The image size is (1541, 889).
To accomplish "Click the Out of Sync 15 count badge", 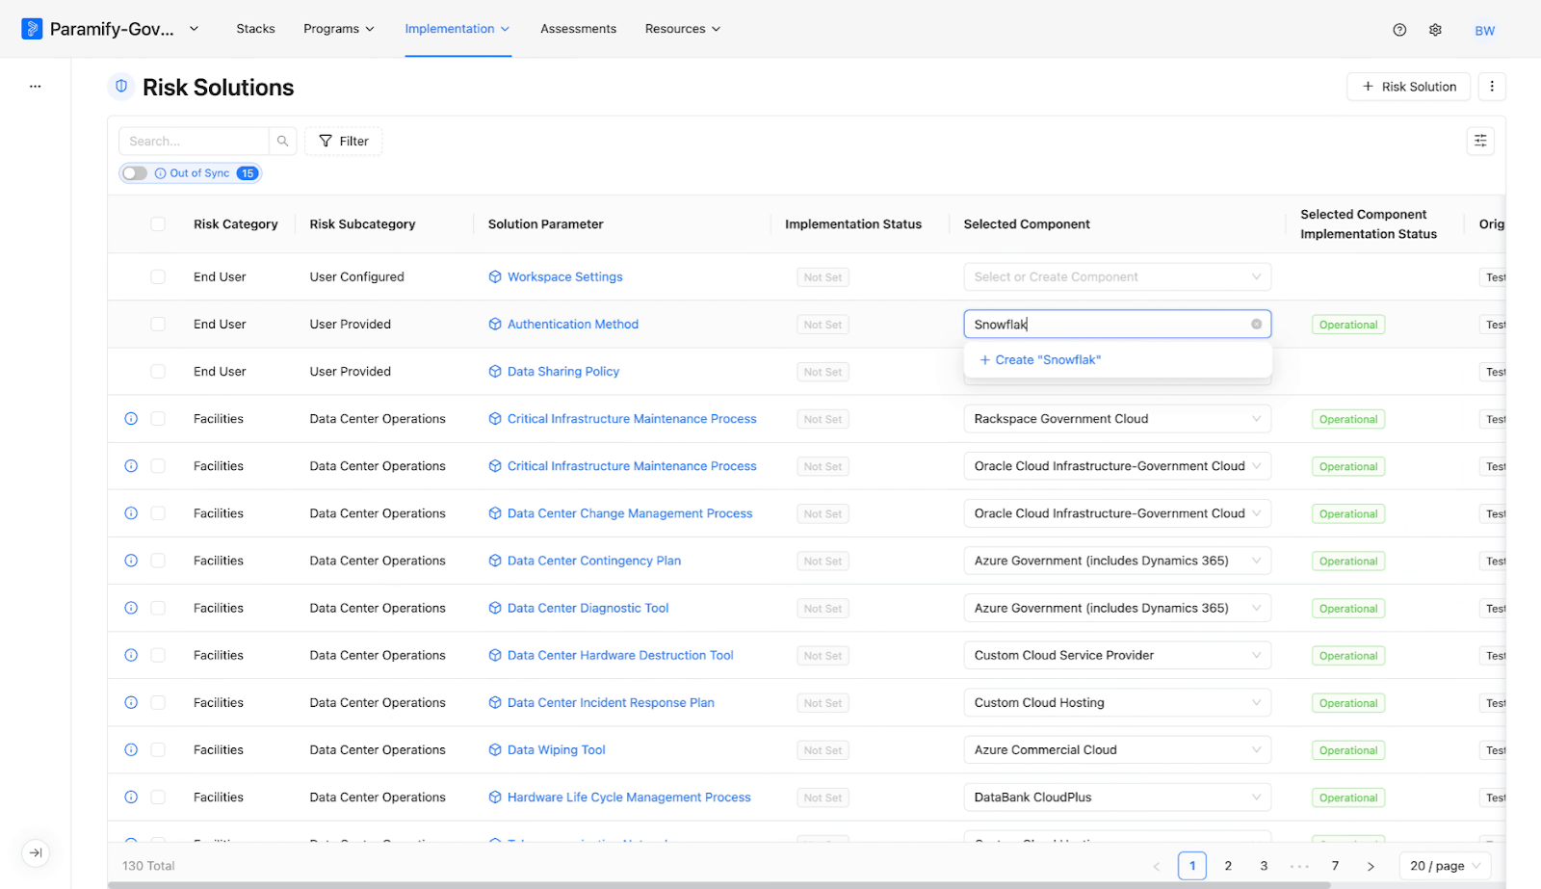I will tap(248, 173).
